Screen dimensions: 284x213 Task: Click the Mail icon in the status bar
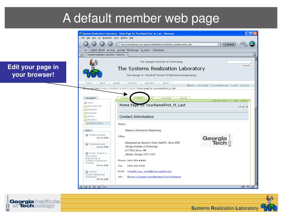[85, 187]
